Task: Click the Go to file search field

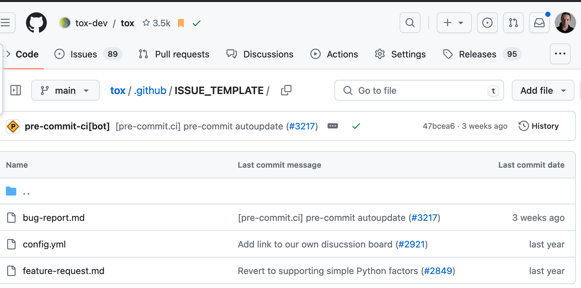Action: pos(419,90)
